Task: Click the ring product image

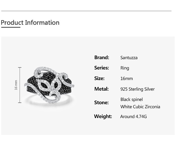Action: click(x=49, y=85)
